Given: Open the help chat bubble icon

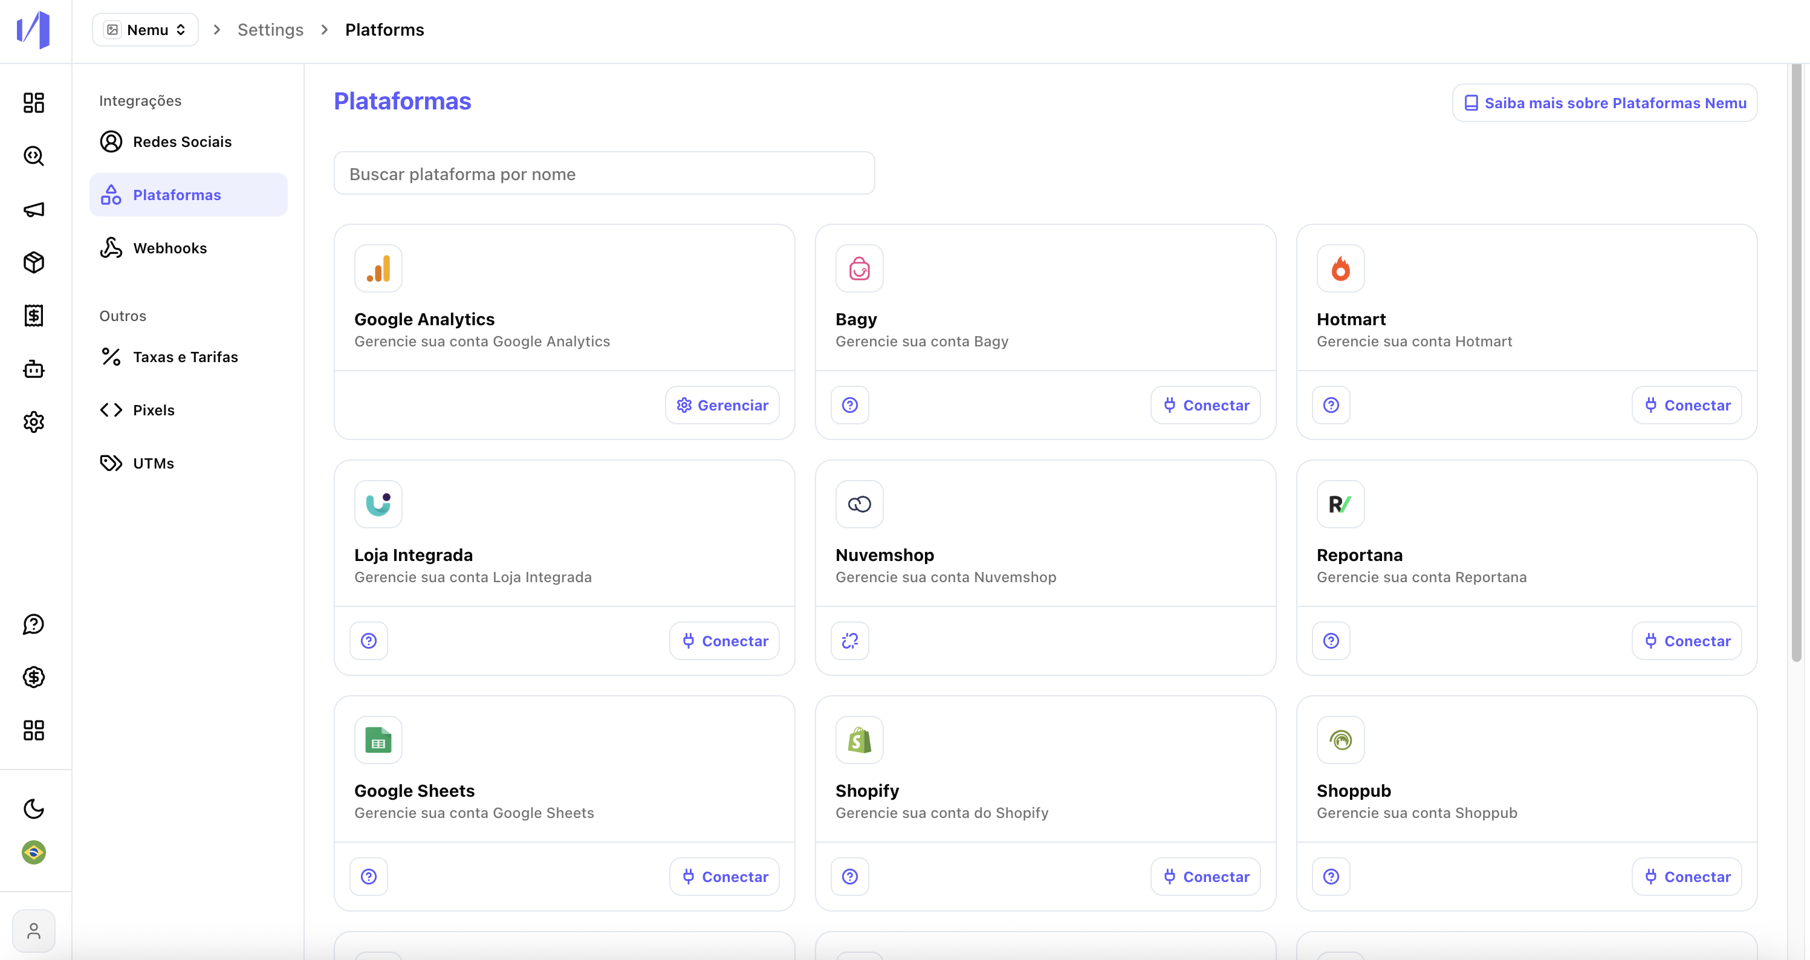Looking at the screenshot, I should [x=34, y=624].
